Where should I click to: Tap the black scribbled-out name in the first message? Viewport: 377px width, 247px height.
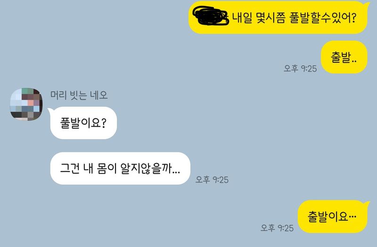pos(211,16)
